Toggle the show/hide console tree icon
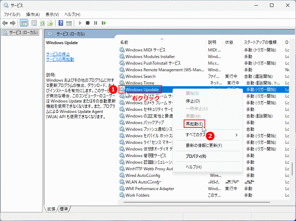 24,23
